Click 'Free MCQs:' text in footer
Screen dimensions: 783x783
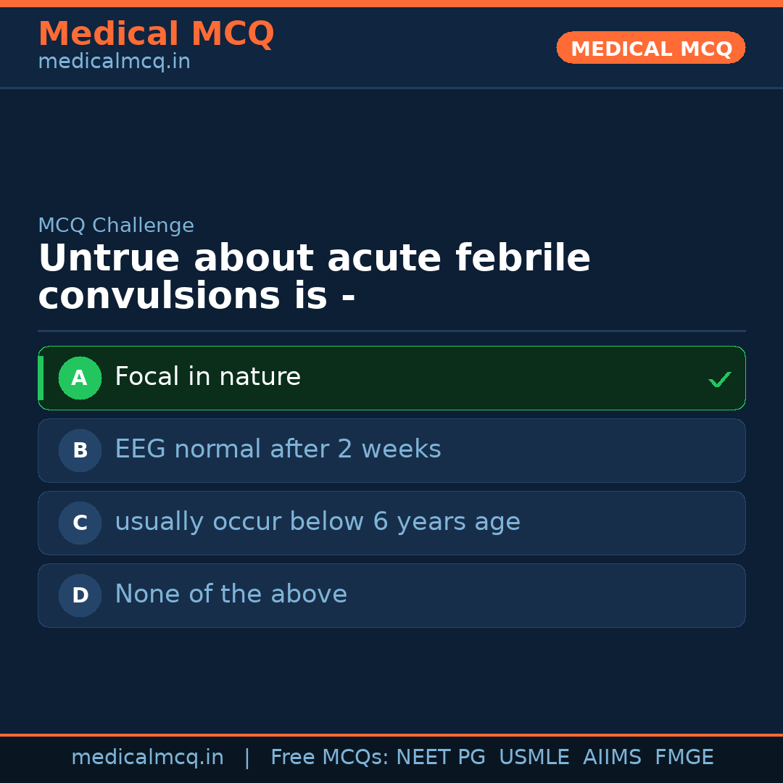330,758
